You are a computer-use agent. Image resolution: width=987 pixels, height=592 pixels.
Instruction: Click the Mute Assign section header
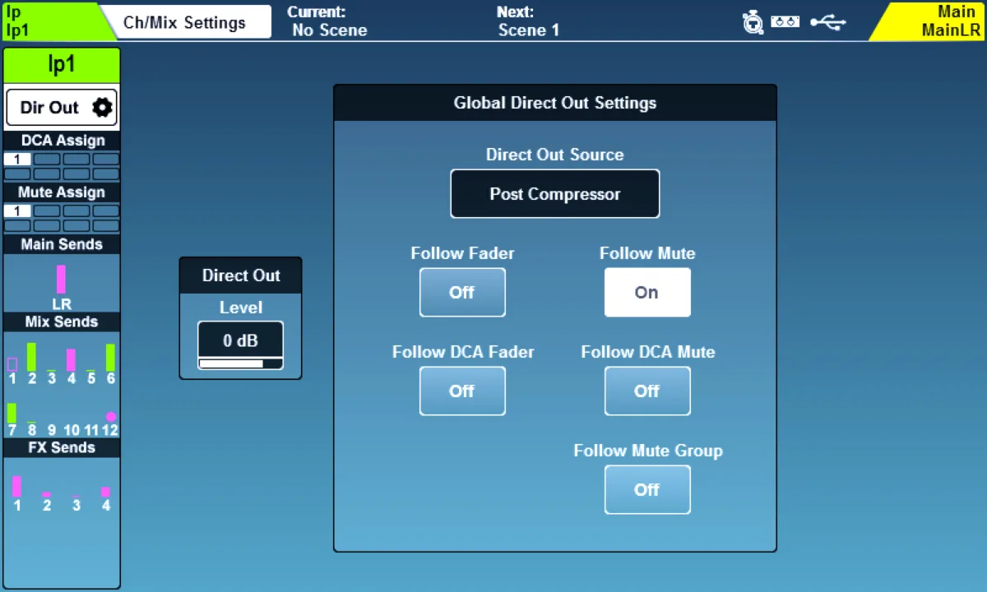tap(63, 192)
